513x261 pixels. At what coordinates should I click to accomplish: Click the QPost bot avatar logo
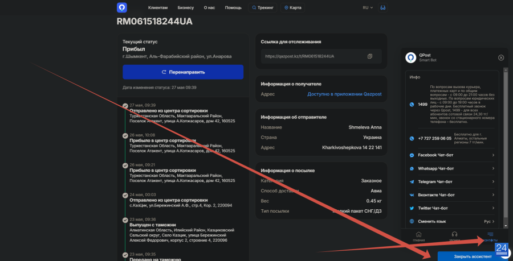pos(410,58)
